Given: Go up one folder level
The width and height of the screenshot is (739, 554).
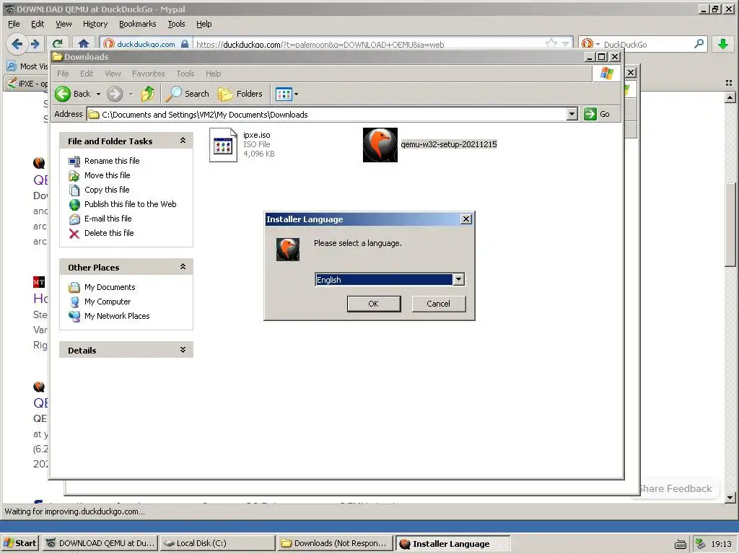Looking at the screenshot, I should [x=147, y=94].
